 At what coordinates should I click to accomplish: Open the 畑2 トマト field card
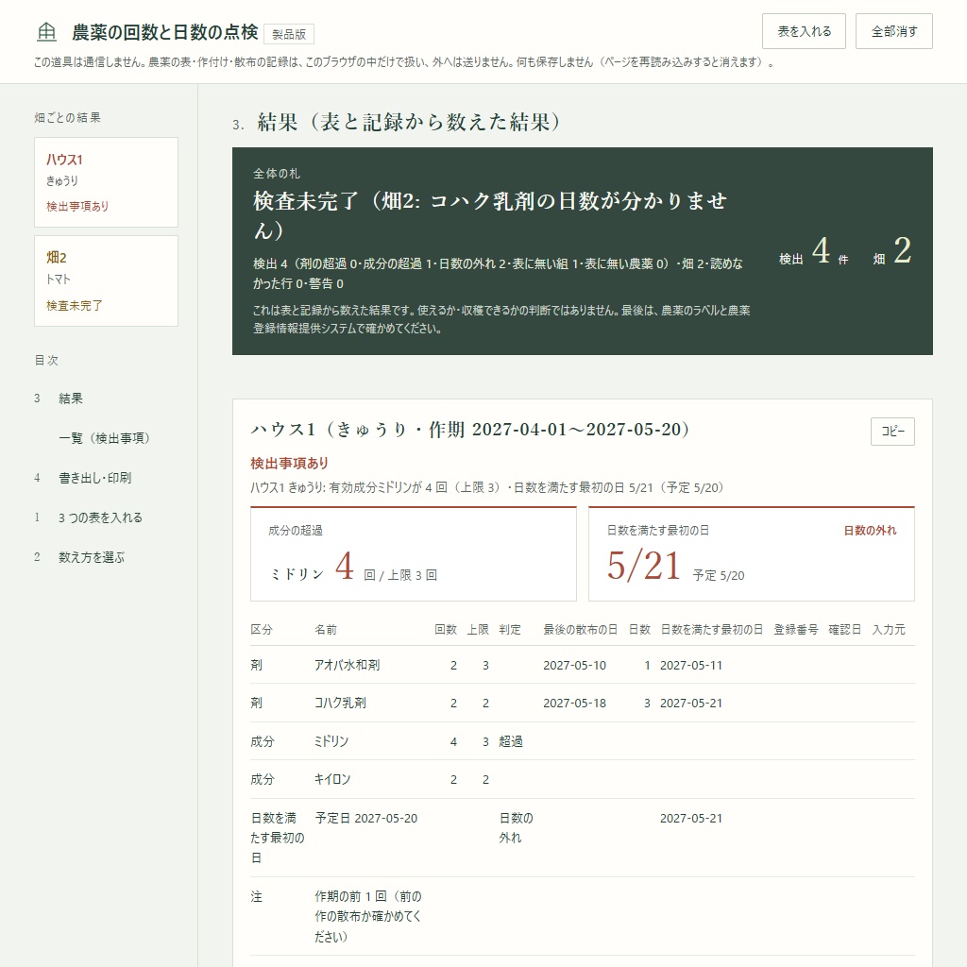pos(106,280)
